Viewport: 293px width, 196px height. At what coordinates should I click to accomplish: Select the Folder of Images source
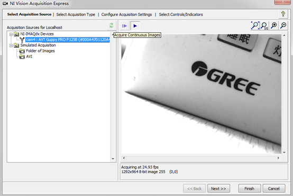click(40, 51)
